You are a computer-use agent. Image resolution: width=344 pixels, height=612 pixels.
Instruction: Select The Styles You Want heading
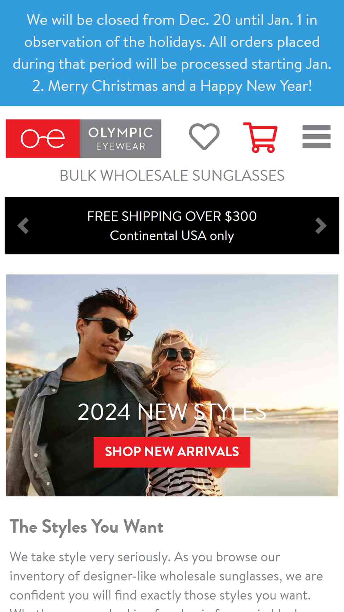87,527
